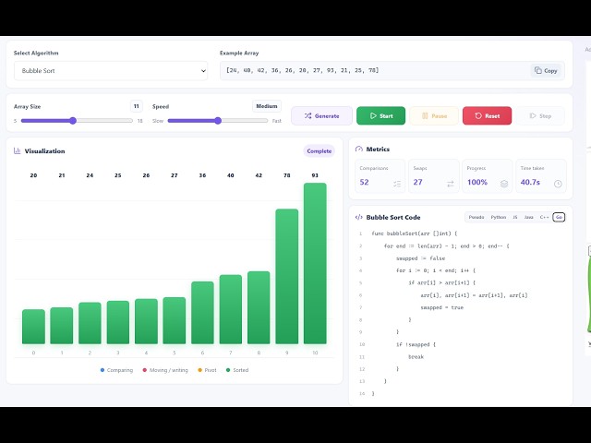Adjust the Speed slider handle
Screen dimensions: 591x443
218,121
